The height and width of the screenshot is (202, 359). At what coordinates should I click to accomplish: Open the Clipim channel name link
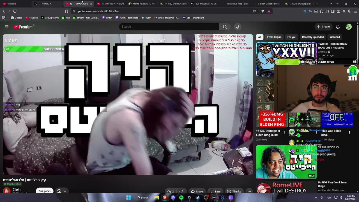coord(17,190)
